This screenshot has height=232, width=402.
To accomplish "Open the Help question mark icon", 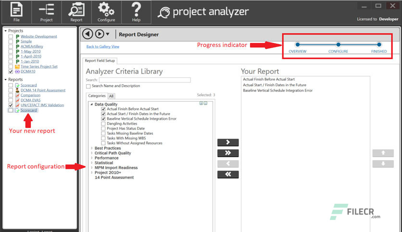I will coord(136,12).
